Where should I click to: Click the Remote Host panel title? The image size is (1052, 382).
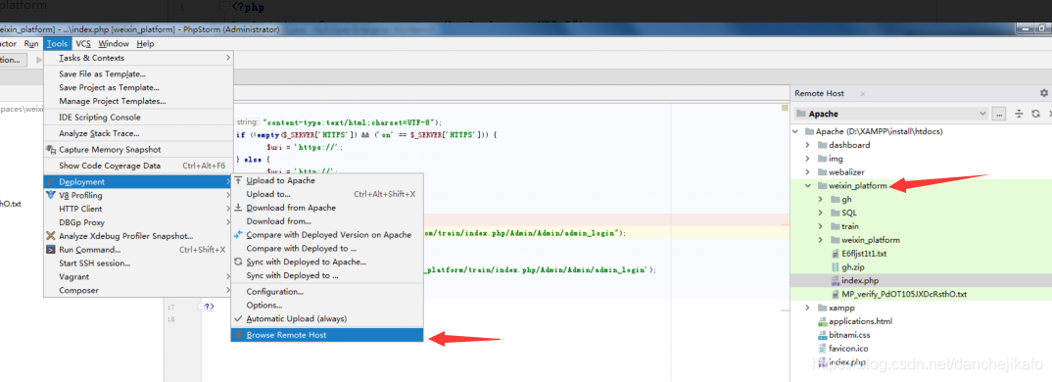(819, 93)
